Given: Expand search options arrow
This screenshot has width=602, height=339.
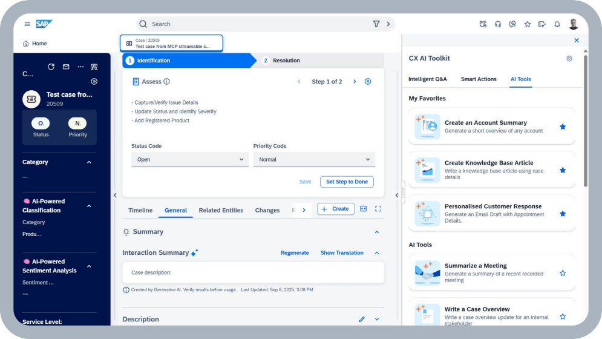Looking at the screenshot, I should [x=388, y=24].
